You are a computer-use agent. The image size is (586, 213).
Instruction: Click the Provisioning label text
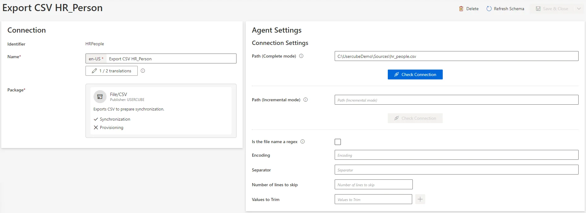coord(111,127)
